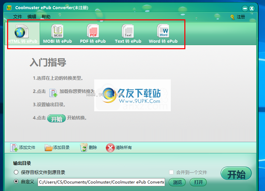This screenshot has width=265, height=191.
Task: Click the 打开 open folder button
Action: point(198,182)
